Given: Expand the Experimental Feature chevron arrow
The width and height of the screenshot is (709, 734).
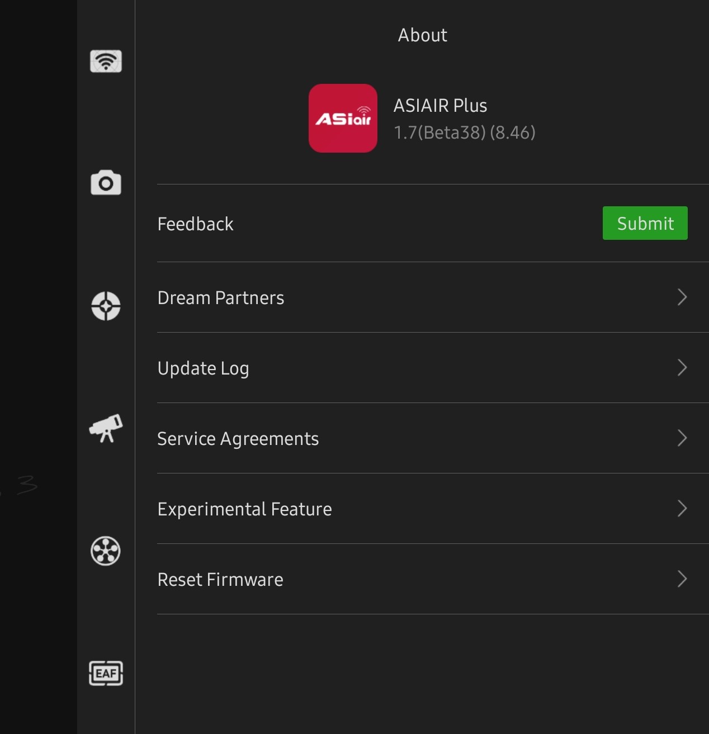Looking at the screenshot, I should 682,508.
